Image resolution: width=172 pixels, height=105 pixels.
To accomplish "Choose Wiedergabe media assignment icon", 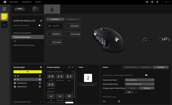I will coord(60,96).
